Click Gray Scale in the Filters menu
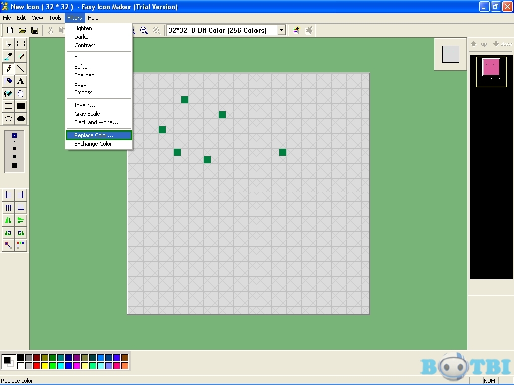Screen dimensions: 514x385 [x=87, y=114]
